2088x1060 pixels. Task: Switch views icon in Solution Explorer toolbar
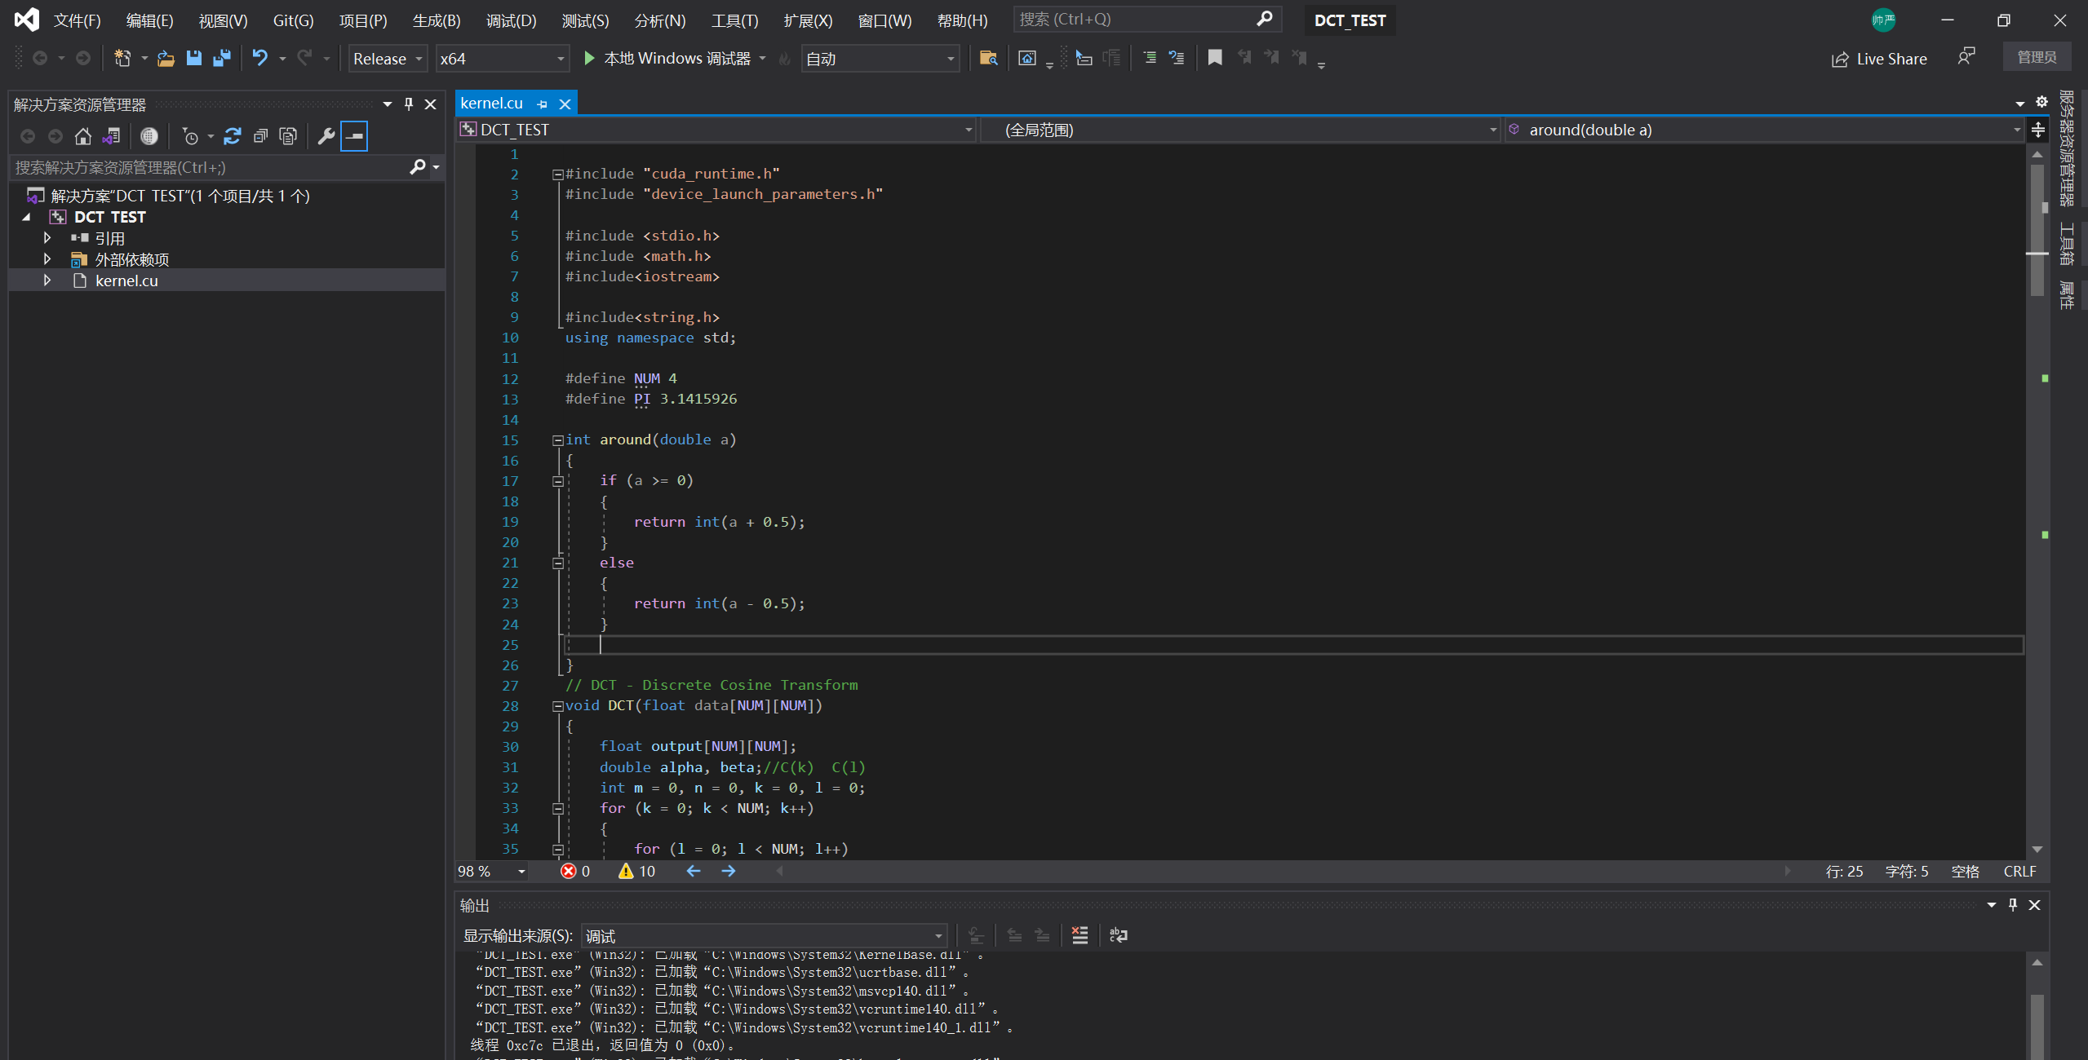point(112,136)
